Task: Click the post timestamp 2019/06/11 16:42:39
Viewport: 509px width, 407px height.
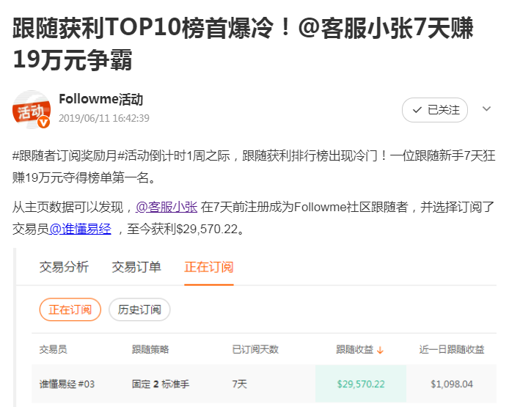Action: point(104,118)
